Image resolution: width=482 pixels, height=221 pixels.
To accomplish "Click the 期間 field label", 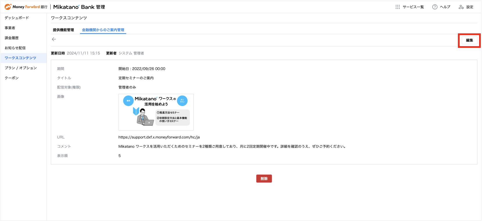I will click(x=60, y=69).
